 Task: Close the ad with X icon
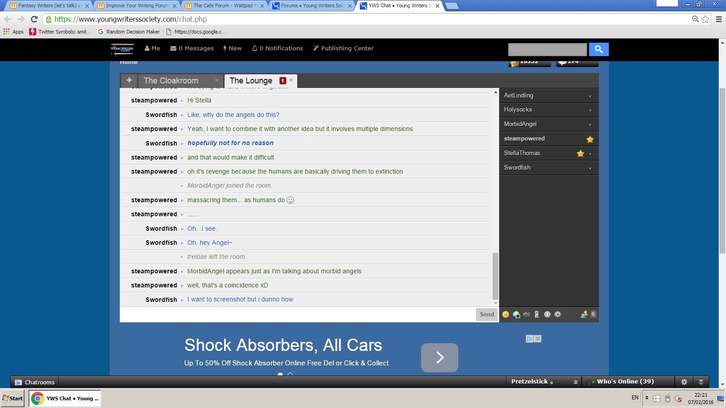pos(538,339)
